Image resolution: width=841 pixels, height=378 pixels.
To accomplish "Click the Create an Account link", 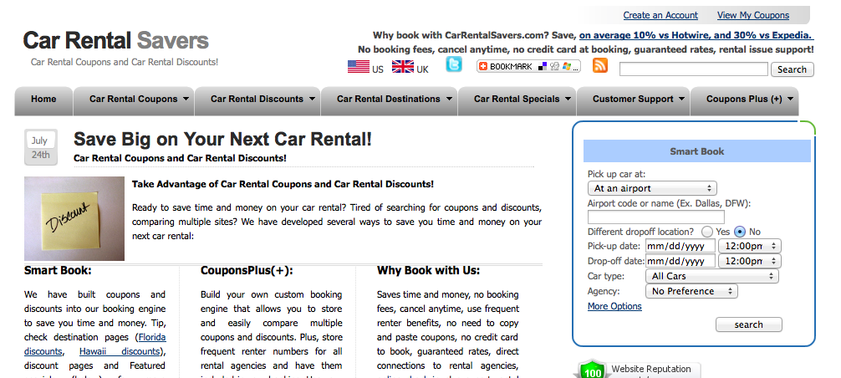I will point(660,15).
